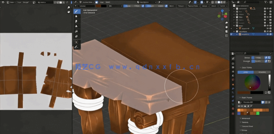This screenshot has width=274, height=134.
Task: Open the texture slot dropdown in viewport header
Action: click(x=147, y=2)
